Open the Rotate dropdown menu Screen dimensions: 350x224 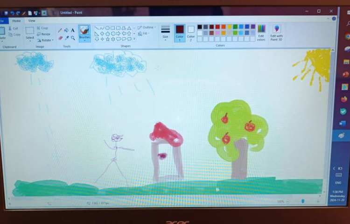[45, 40]
